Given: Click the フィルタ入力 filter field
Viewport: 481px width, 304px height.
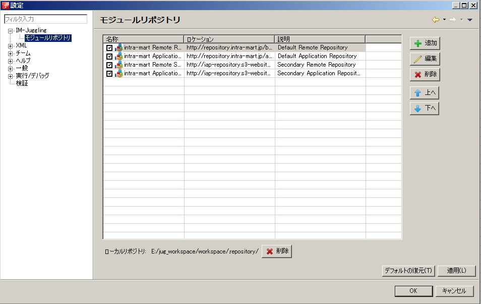Looking at the screenshot, I should tap(46, 19).
